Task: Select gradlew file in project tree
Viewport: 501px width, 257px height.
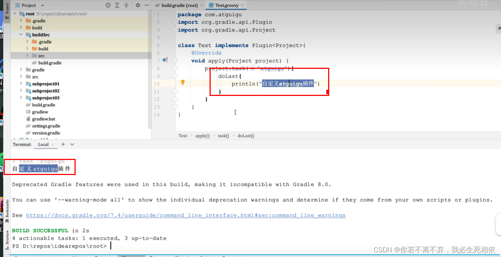Action: 40,112
